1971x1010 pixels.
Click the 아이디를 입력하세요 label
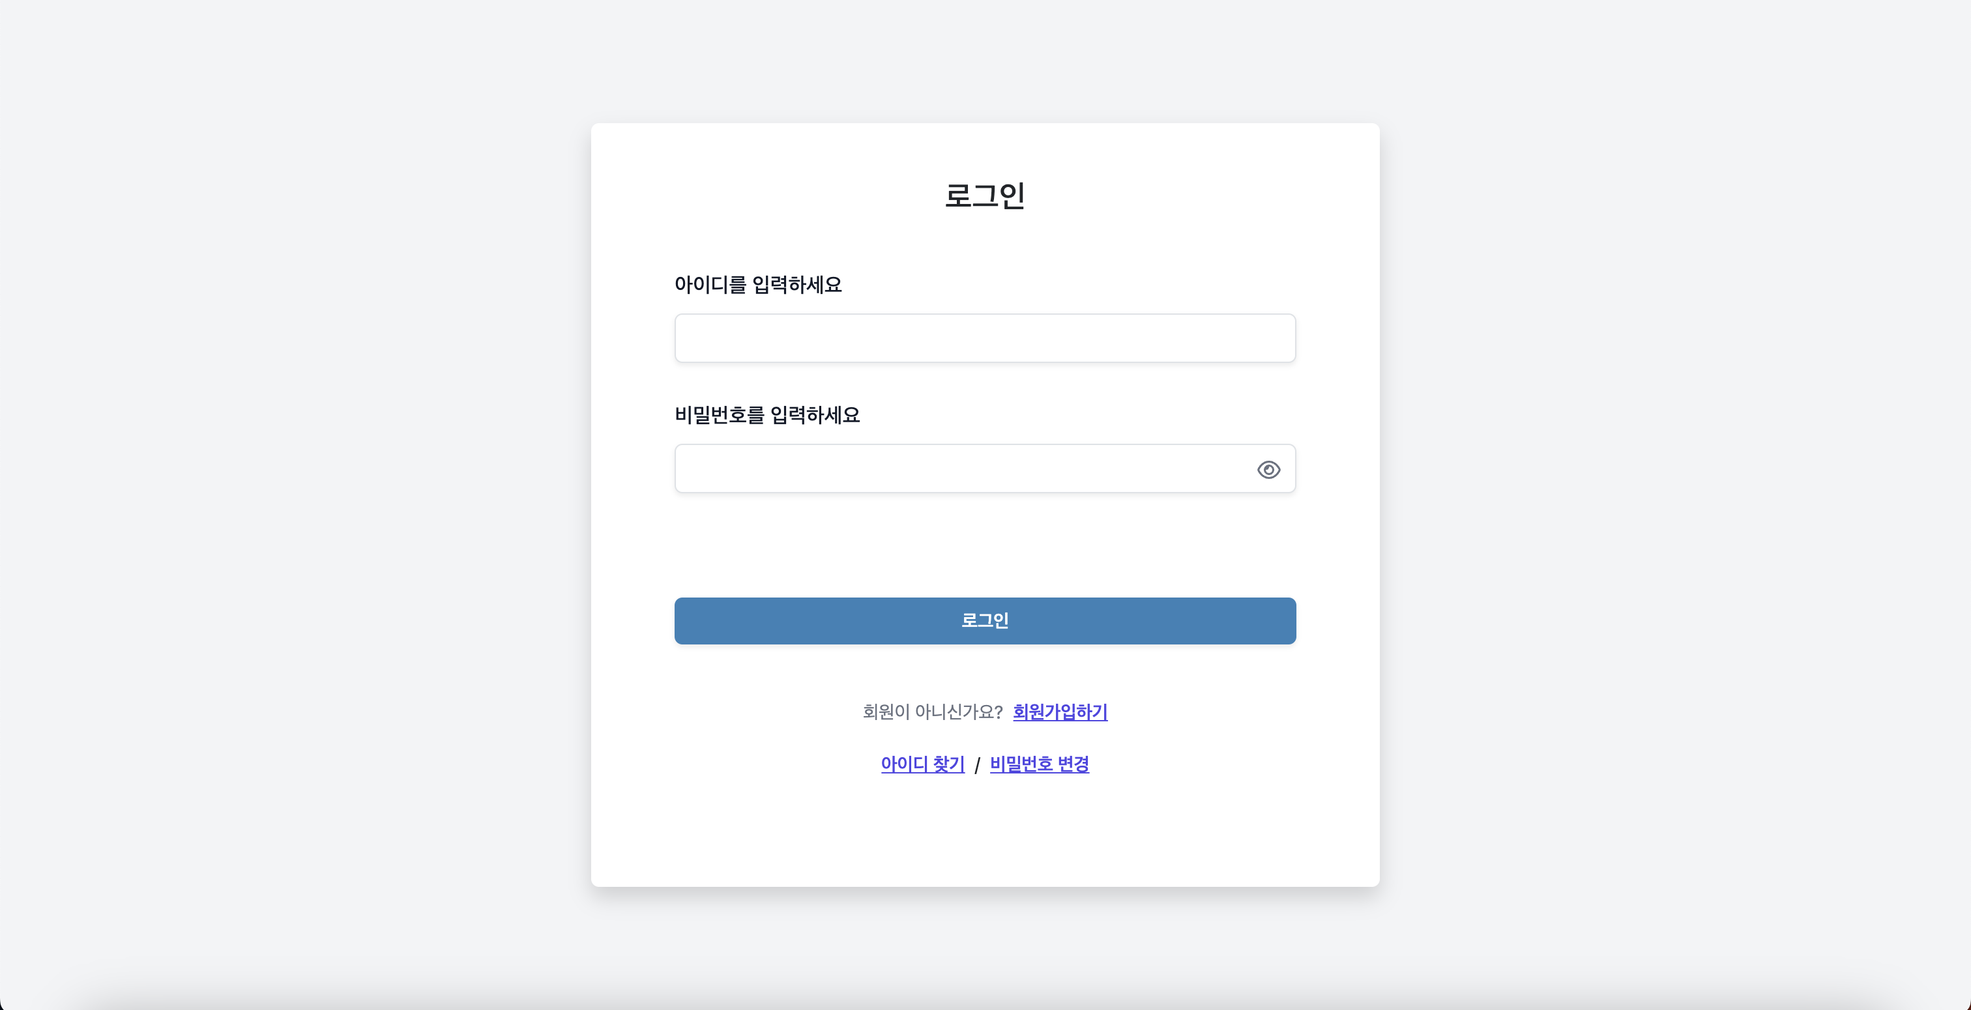(758, 285)
